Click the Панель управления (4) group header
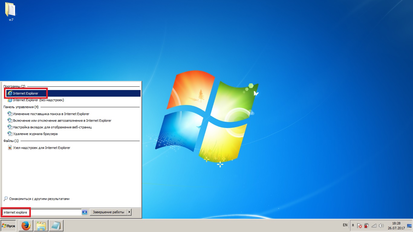Viewport: 413px width, 232px height. tap(21, 107)
